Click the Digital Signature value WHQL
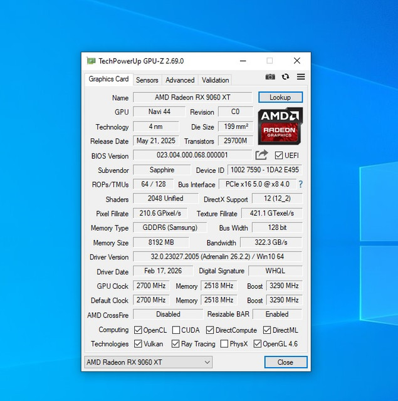The image size is (398, 401). [275, 271]
